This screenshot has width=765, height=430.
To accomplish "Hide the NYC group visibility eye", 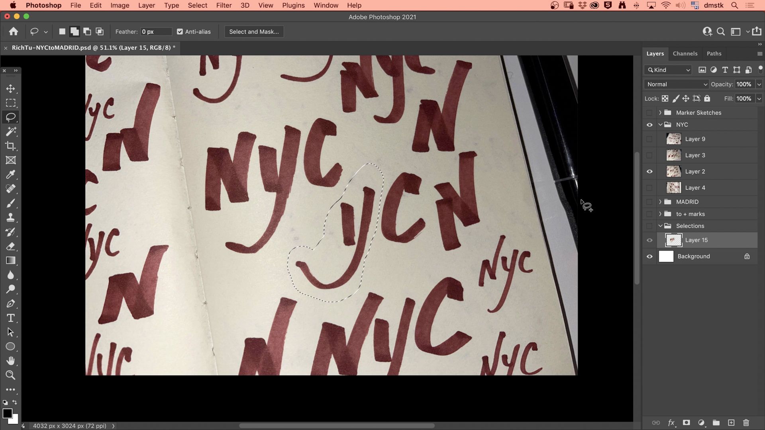I will [x=649, y=125].
